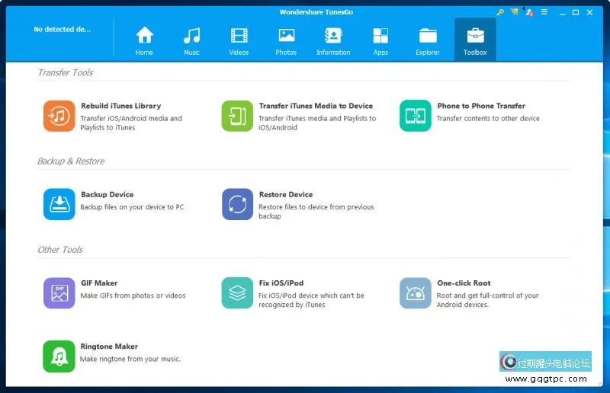
Task: Launch Phone to Phone Transfer
Action: click(x=415, y=116)
